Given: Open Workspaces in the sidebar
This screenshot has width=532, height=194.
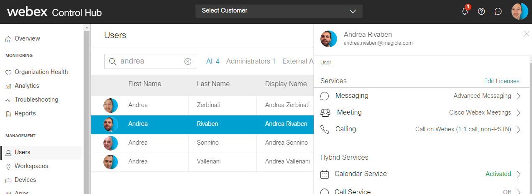Looking at the screenshot, I should coord(31,166).
